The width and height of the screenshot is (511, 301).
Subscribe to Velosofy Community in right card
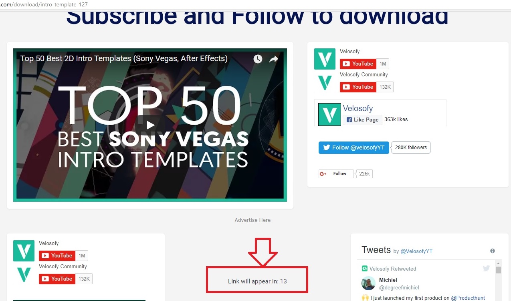click(x=358, y=87)
